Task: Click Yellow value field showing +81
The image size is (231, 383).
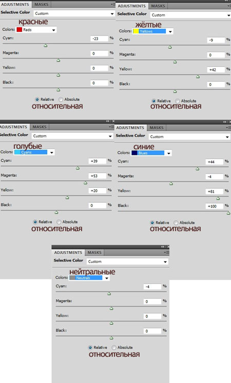Action: click(215, 191)
